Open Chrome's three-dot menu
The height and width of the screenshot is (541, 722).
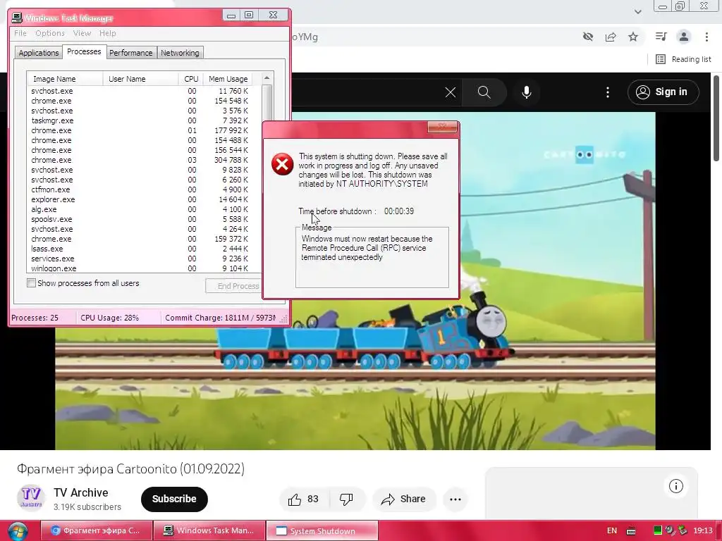pyautogui.click(x=706, y=37)
